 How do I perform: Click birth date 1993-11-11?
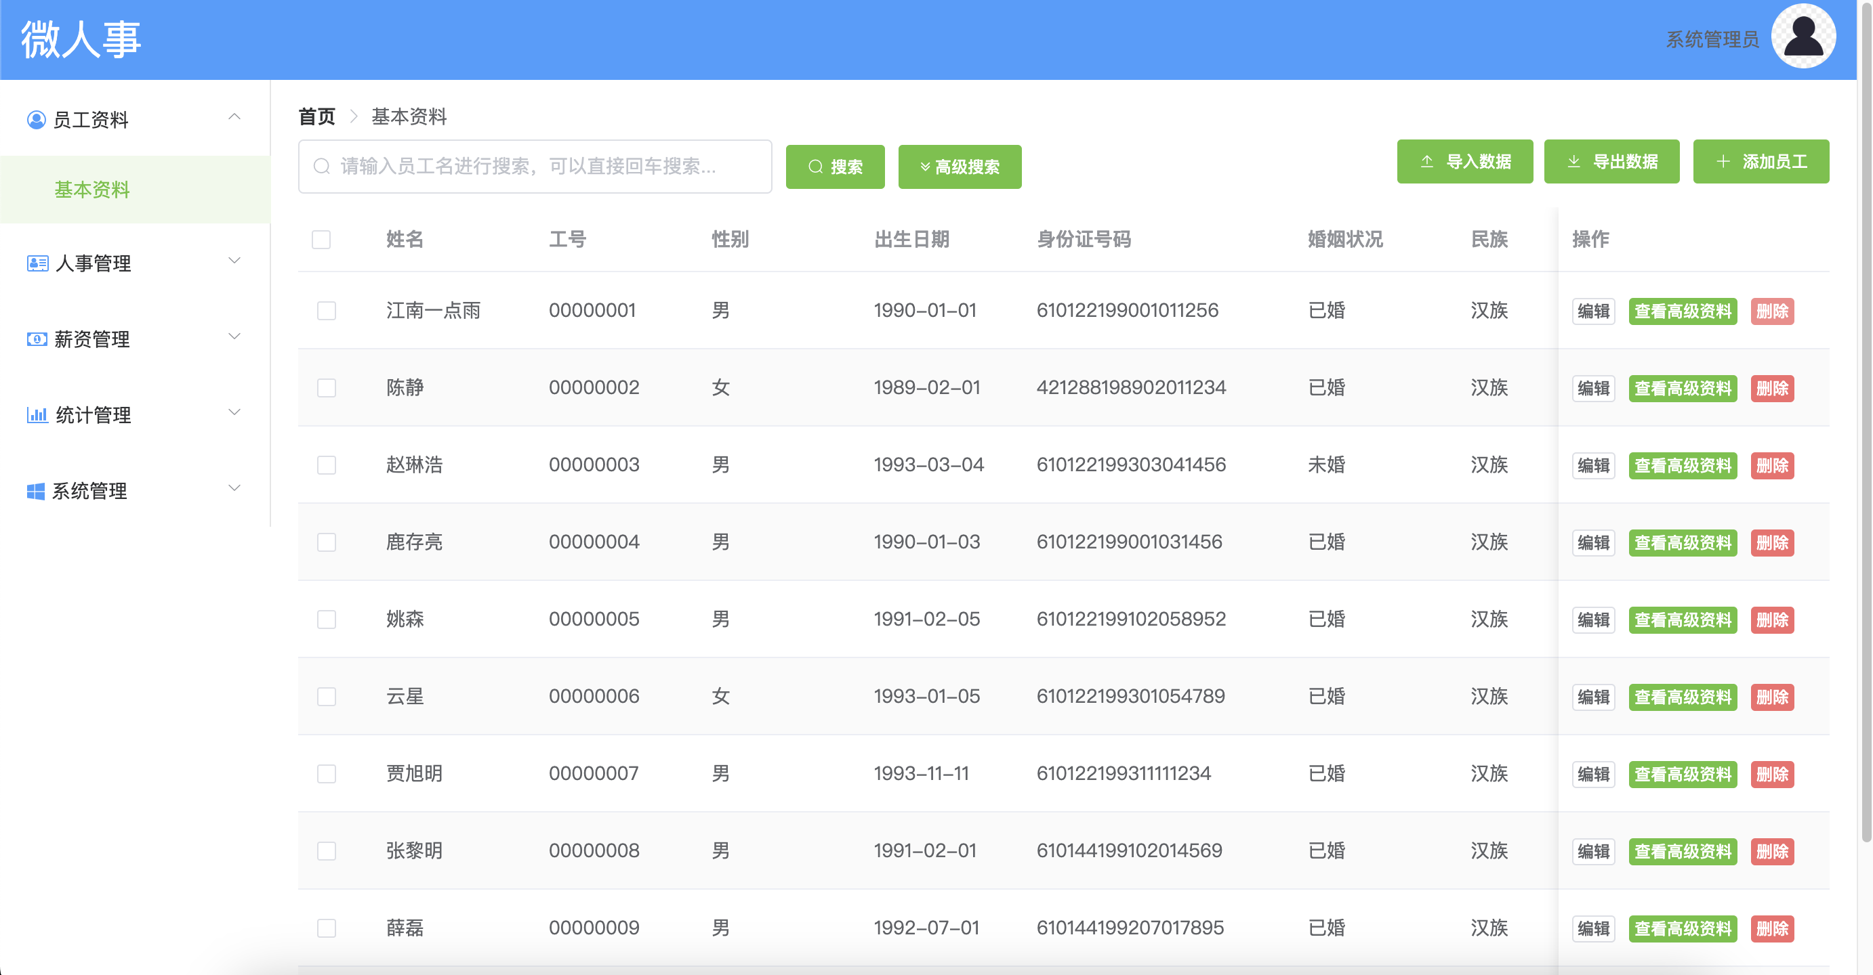[x=921, y=773]
